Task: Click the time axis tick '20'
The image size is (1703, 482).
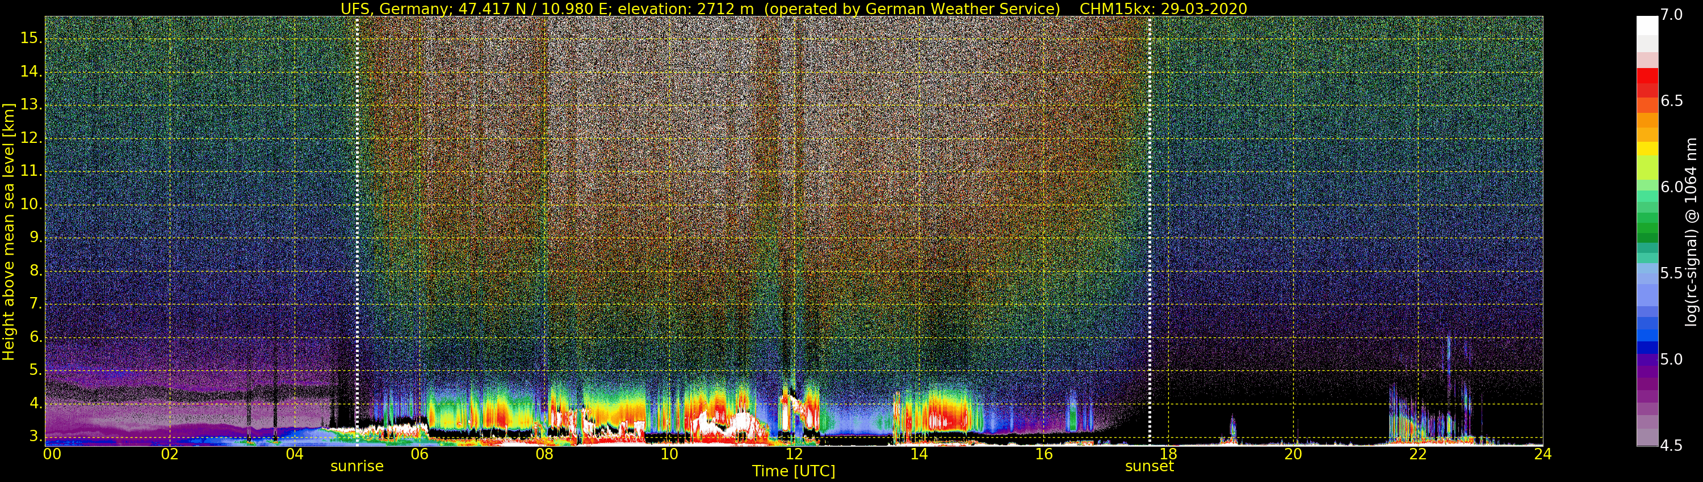Action: coord(1293,454)
